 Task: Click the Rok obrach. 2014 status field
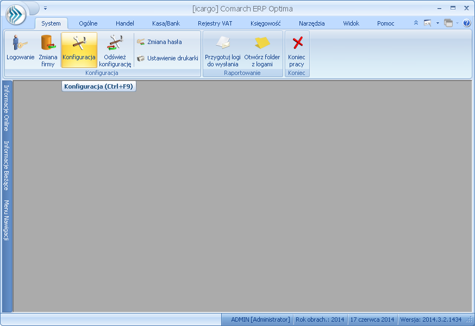(320, 319)
